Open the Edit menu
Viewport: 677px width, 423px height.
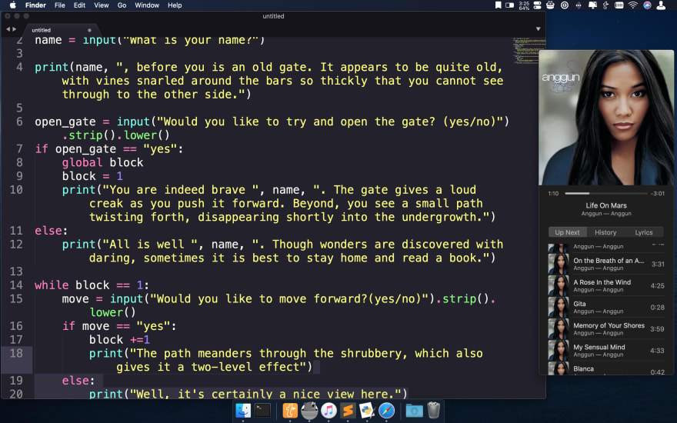click(x=79, y=5)
